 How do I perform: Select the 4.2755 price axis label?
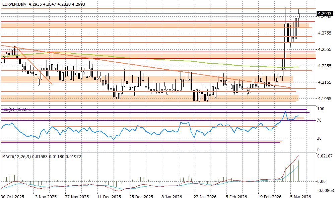pos(324,33)
